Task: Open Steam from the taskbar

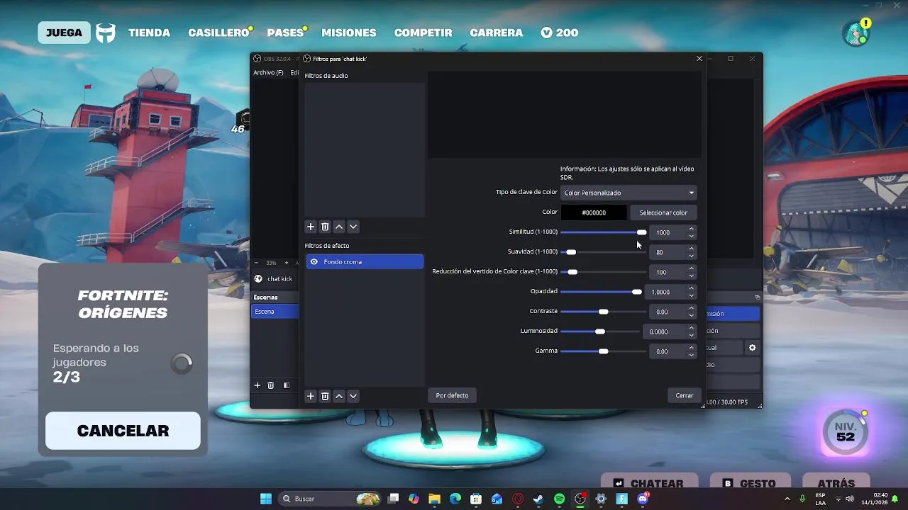Action: [538, 499]
